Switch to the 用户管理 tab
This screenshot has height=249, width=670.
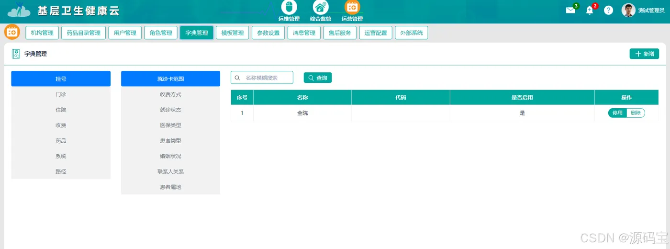click(125, 33)
